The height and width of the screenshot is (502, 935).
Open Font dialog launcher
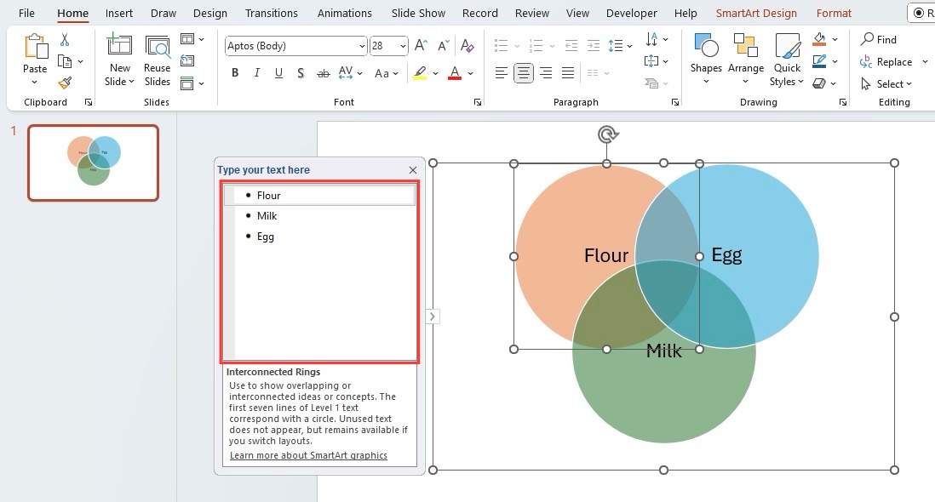pyautogui.click(x=478, y=102)
